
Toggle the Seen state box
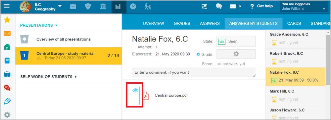tap(236, 41)
